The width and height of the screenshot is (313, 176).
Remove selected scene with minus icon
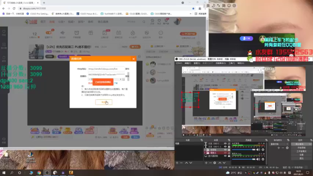coord(181,163)
